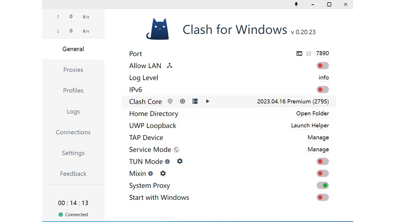The image size is (395, 222).
Task: Turn on TUN Mode toggle
Action: [322, 162]
